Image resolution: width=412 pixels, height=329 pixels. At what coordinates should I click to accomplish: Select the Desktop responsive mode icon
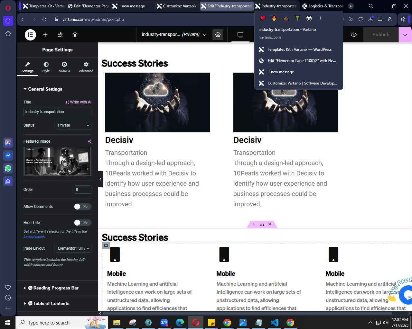point(240,35)
